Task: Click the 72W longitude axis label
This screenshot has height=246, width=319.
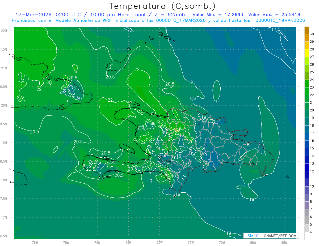Action: (159, 242)
